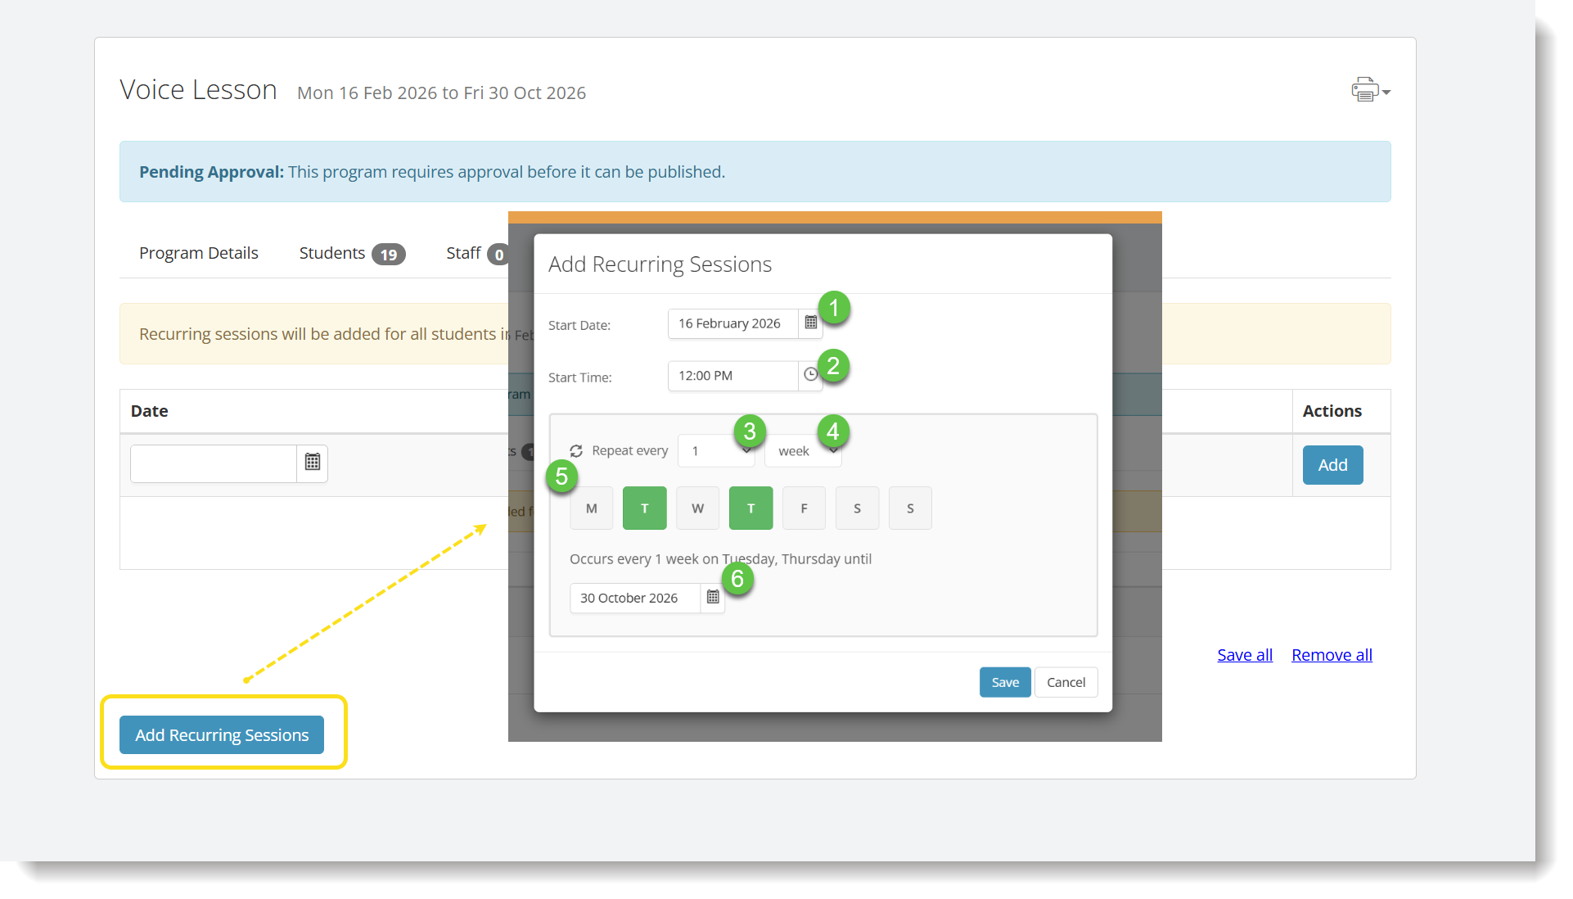1573x899 pixels.
Task: Toggle Sunday day button
Action: point(910,508)
